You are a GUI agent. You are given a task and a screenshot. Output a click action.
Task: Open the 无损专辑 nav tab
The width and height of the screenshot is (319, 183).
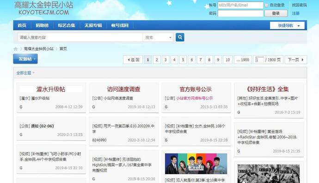point(93,25)
